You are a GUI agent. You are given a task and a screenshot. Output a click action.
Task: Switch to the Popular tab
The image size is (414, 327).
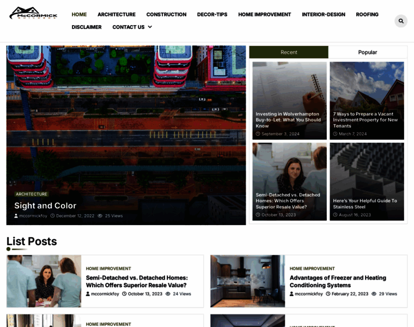[x=368, y=52]
